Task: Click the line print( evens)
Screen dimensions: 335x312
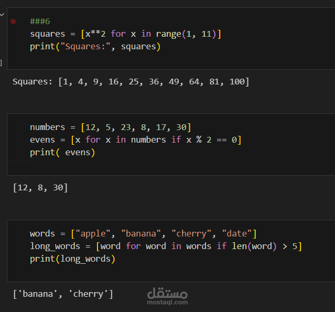Action: tap(62, 153)
